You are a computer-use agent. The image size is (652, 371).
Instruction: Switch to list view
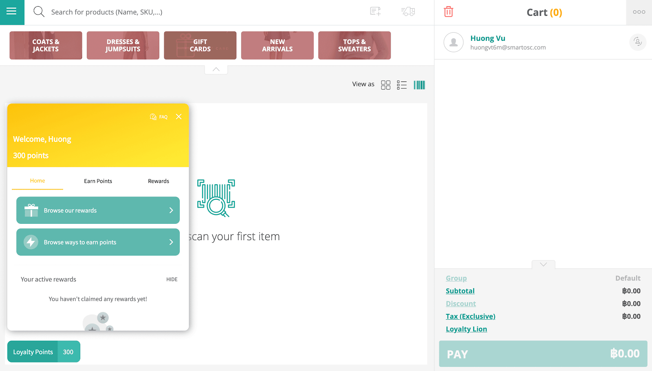[x=402, y=85]
